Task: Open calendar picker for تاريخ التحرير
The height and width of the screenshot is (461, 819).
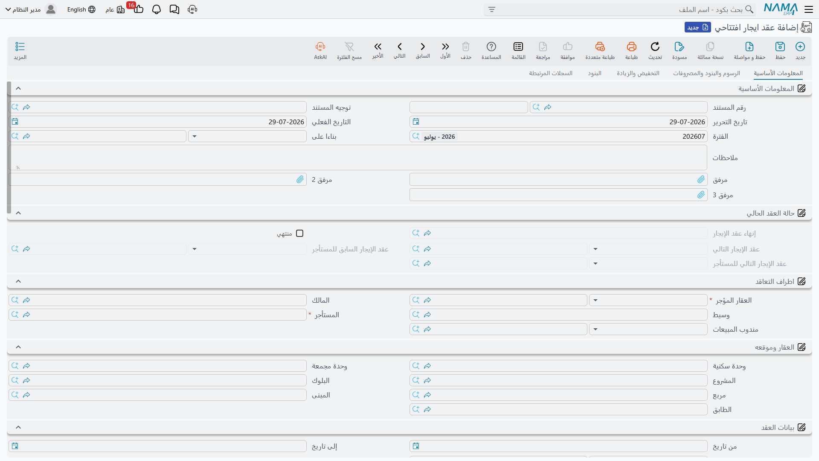Action: pyautogui.click(x=416, y=122)
